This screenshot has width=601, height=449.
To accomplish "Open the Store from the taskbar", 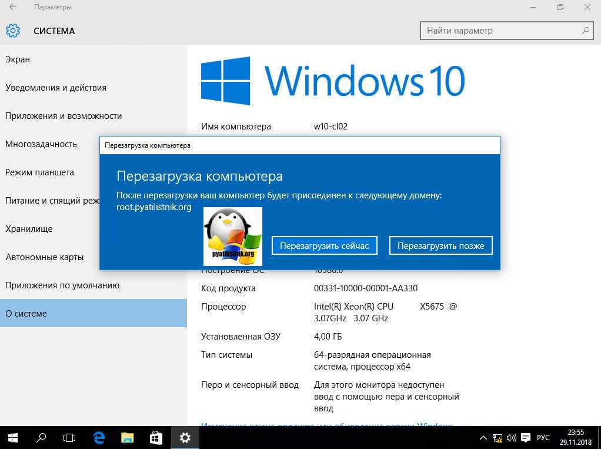I will click(156, 437).
